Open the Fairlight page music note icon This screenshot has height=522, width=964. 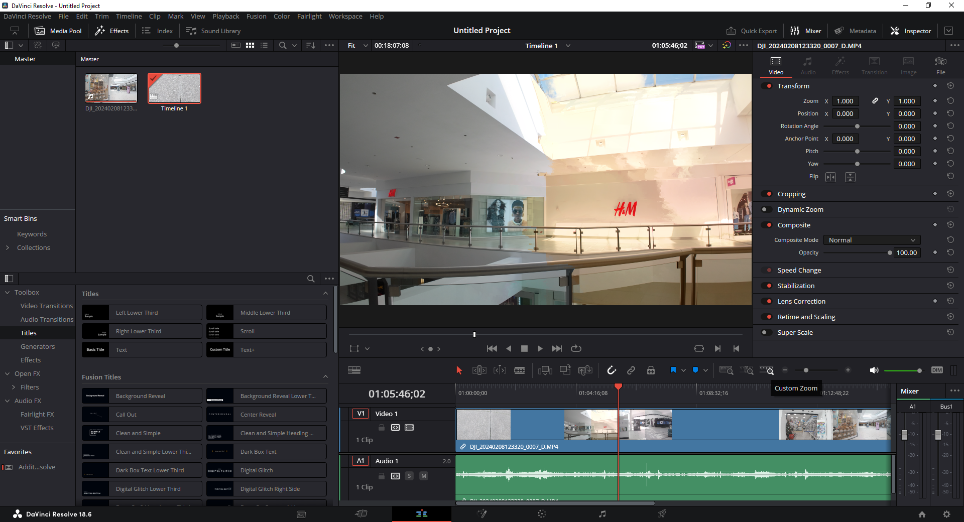(x=602, y=513)
